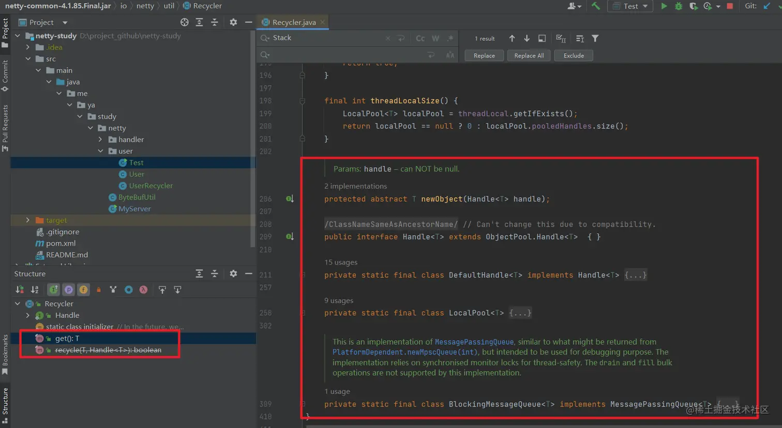Click the Exclude button
Screen dimensions: 782x428
coord(574,55)
